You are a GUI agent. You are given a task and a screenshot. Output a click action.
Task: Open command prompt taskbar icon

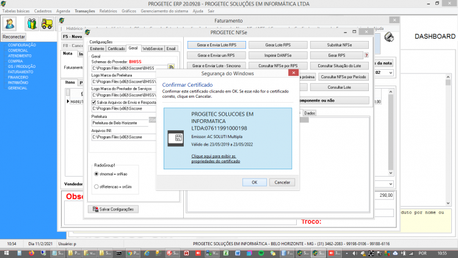pos(119,253)
